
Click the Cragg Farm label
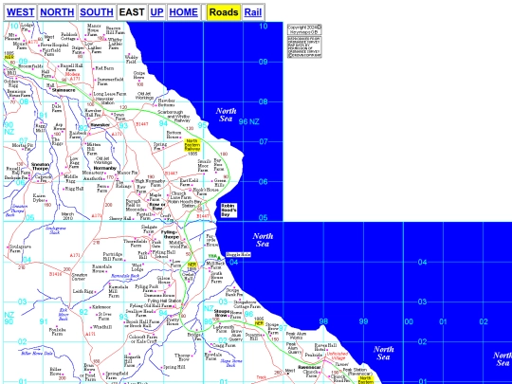(224, 345)
